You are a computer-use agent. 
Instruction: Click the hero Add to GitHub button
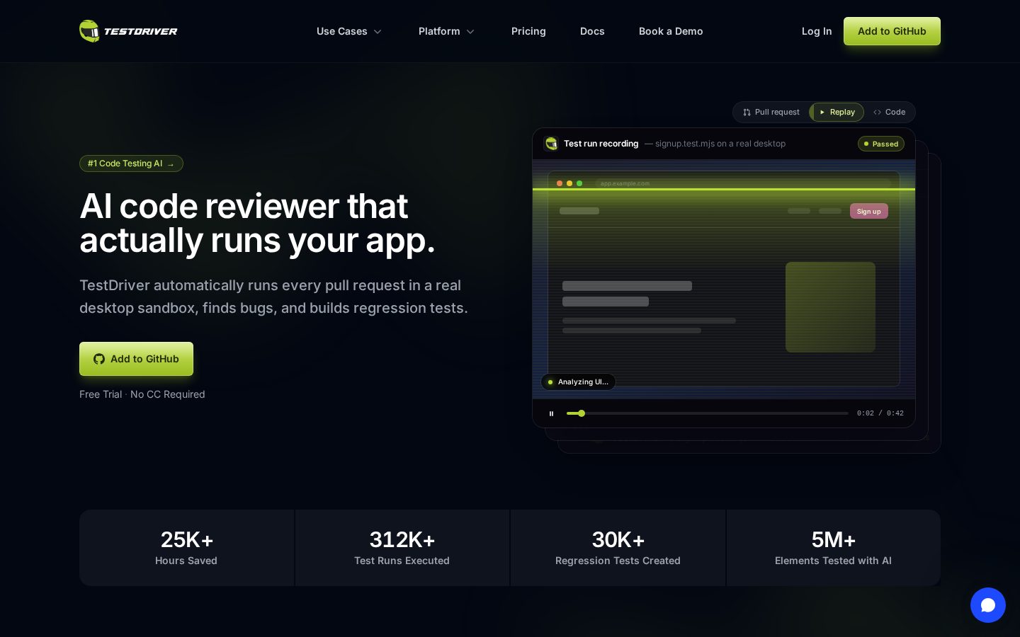click(136, 359)
